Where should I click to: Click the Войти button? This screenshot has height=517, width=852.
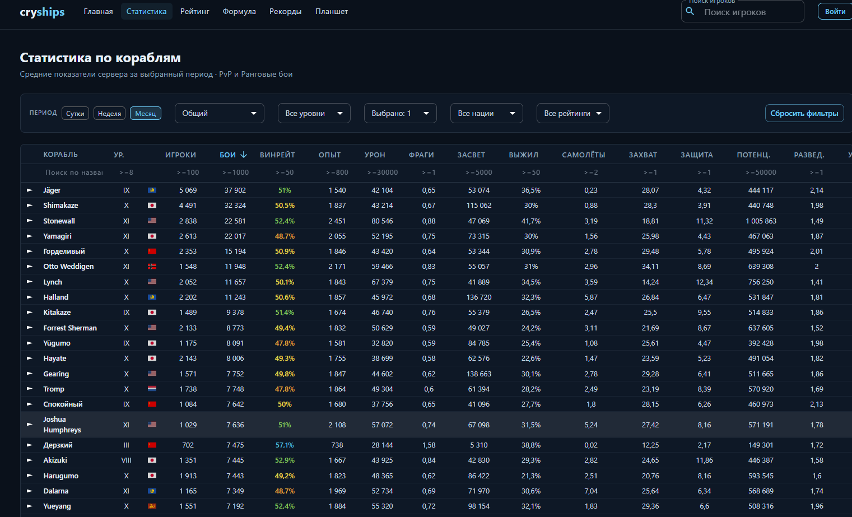coord(835,11)
